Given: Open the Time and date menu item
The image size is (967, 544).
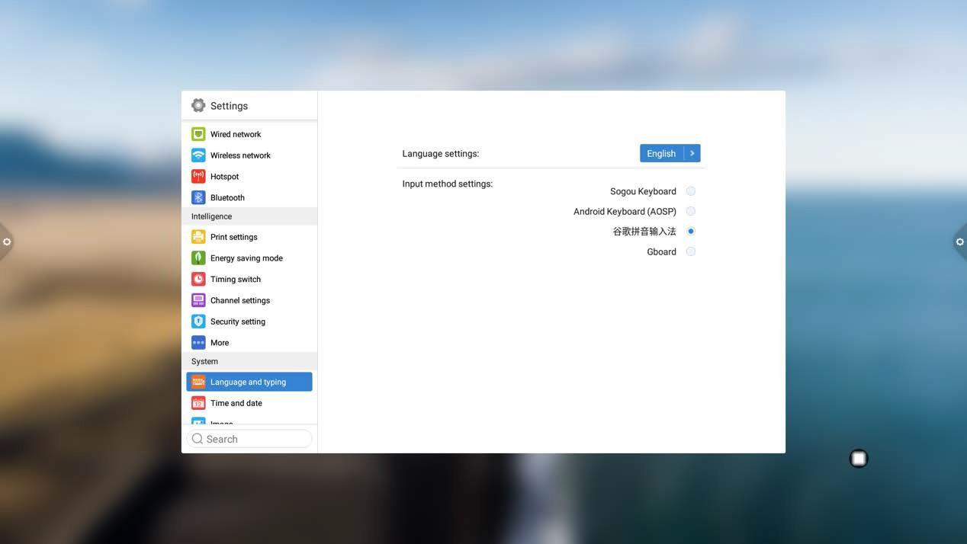Looking at the screenshot, I should tap(236, 403).
